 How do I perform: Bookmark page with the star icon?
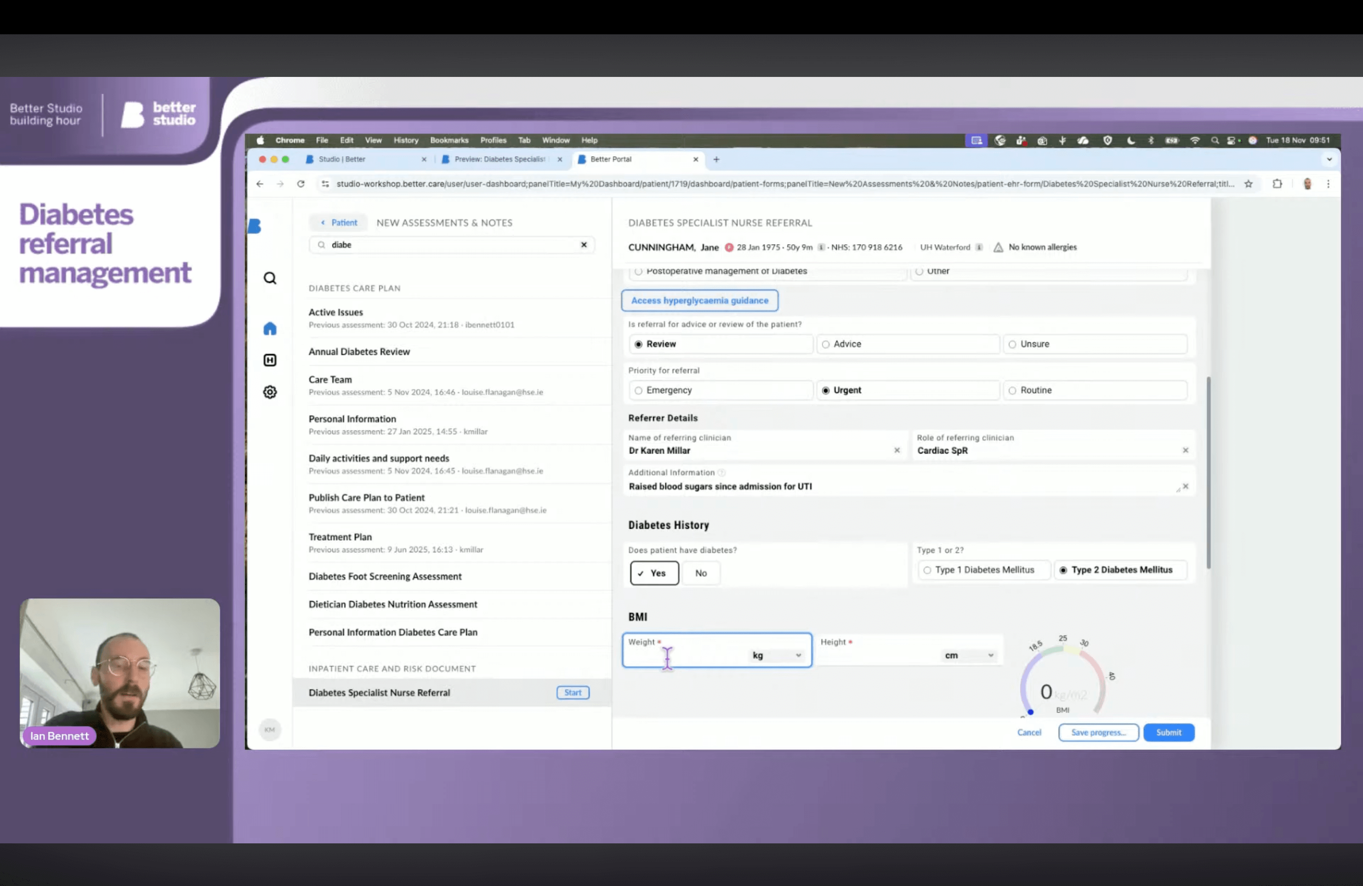click(x=1248, y=184)
